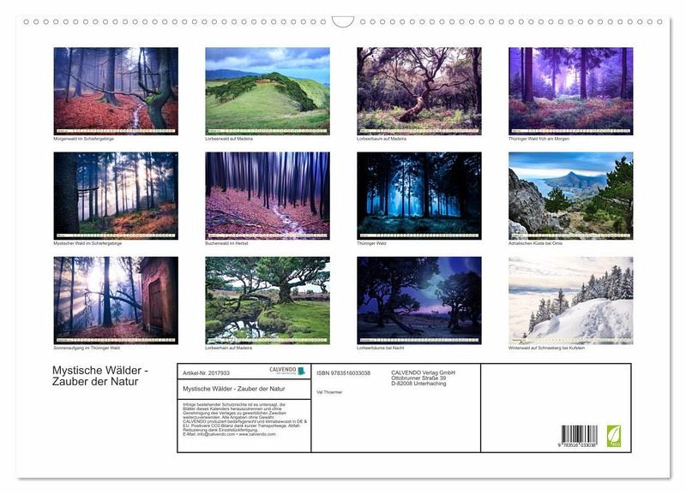Select the Lorbeerwald auf Madeira thumbnail

click(x=268, y=90)
